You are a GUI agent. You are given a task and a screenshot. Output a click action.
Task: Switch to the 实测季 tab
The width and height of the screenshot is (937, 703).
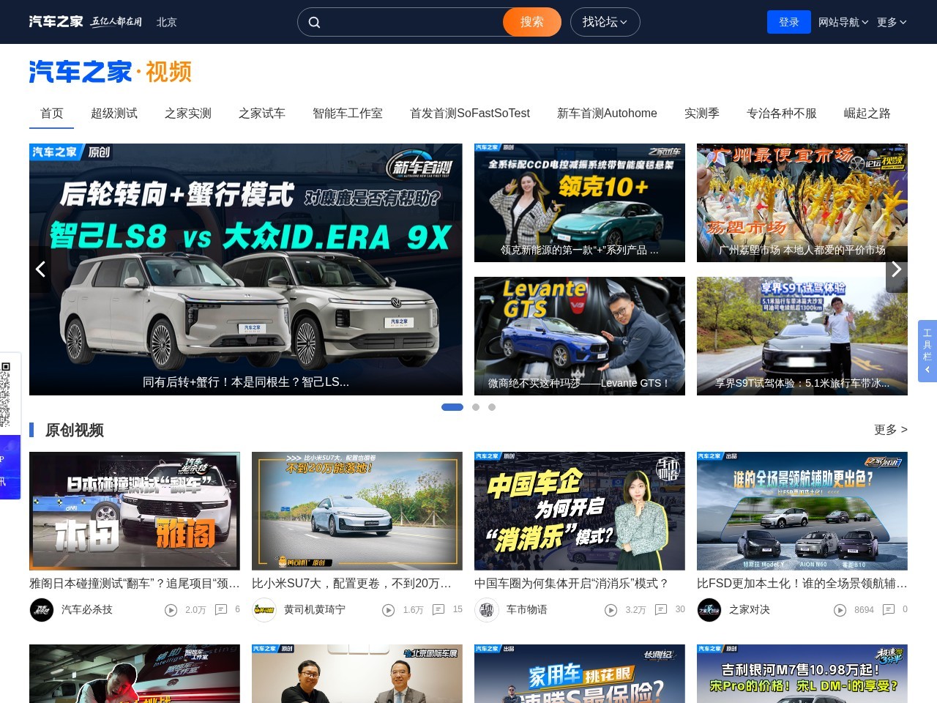coord(702,114)
